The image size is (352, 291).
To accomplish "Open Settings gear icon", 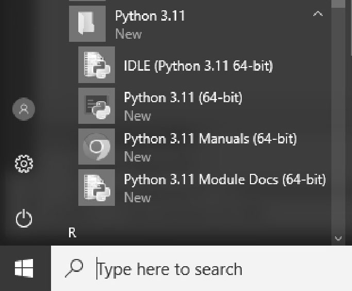I will tap(24, 164).
